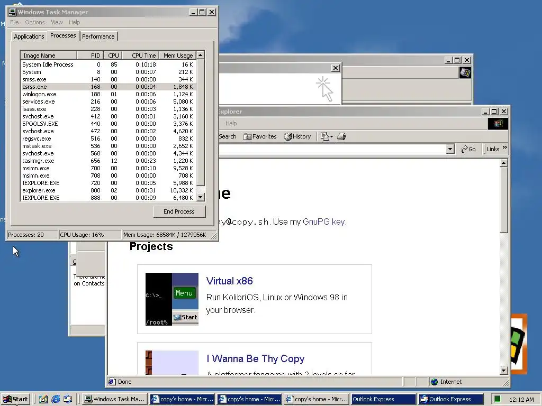This screenshot has height=406, width=542.
Task: Select the regsvc.exe process row
Action: [x=109, y=139]
